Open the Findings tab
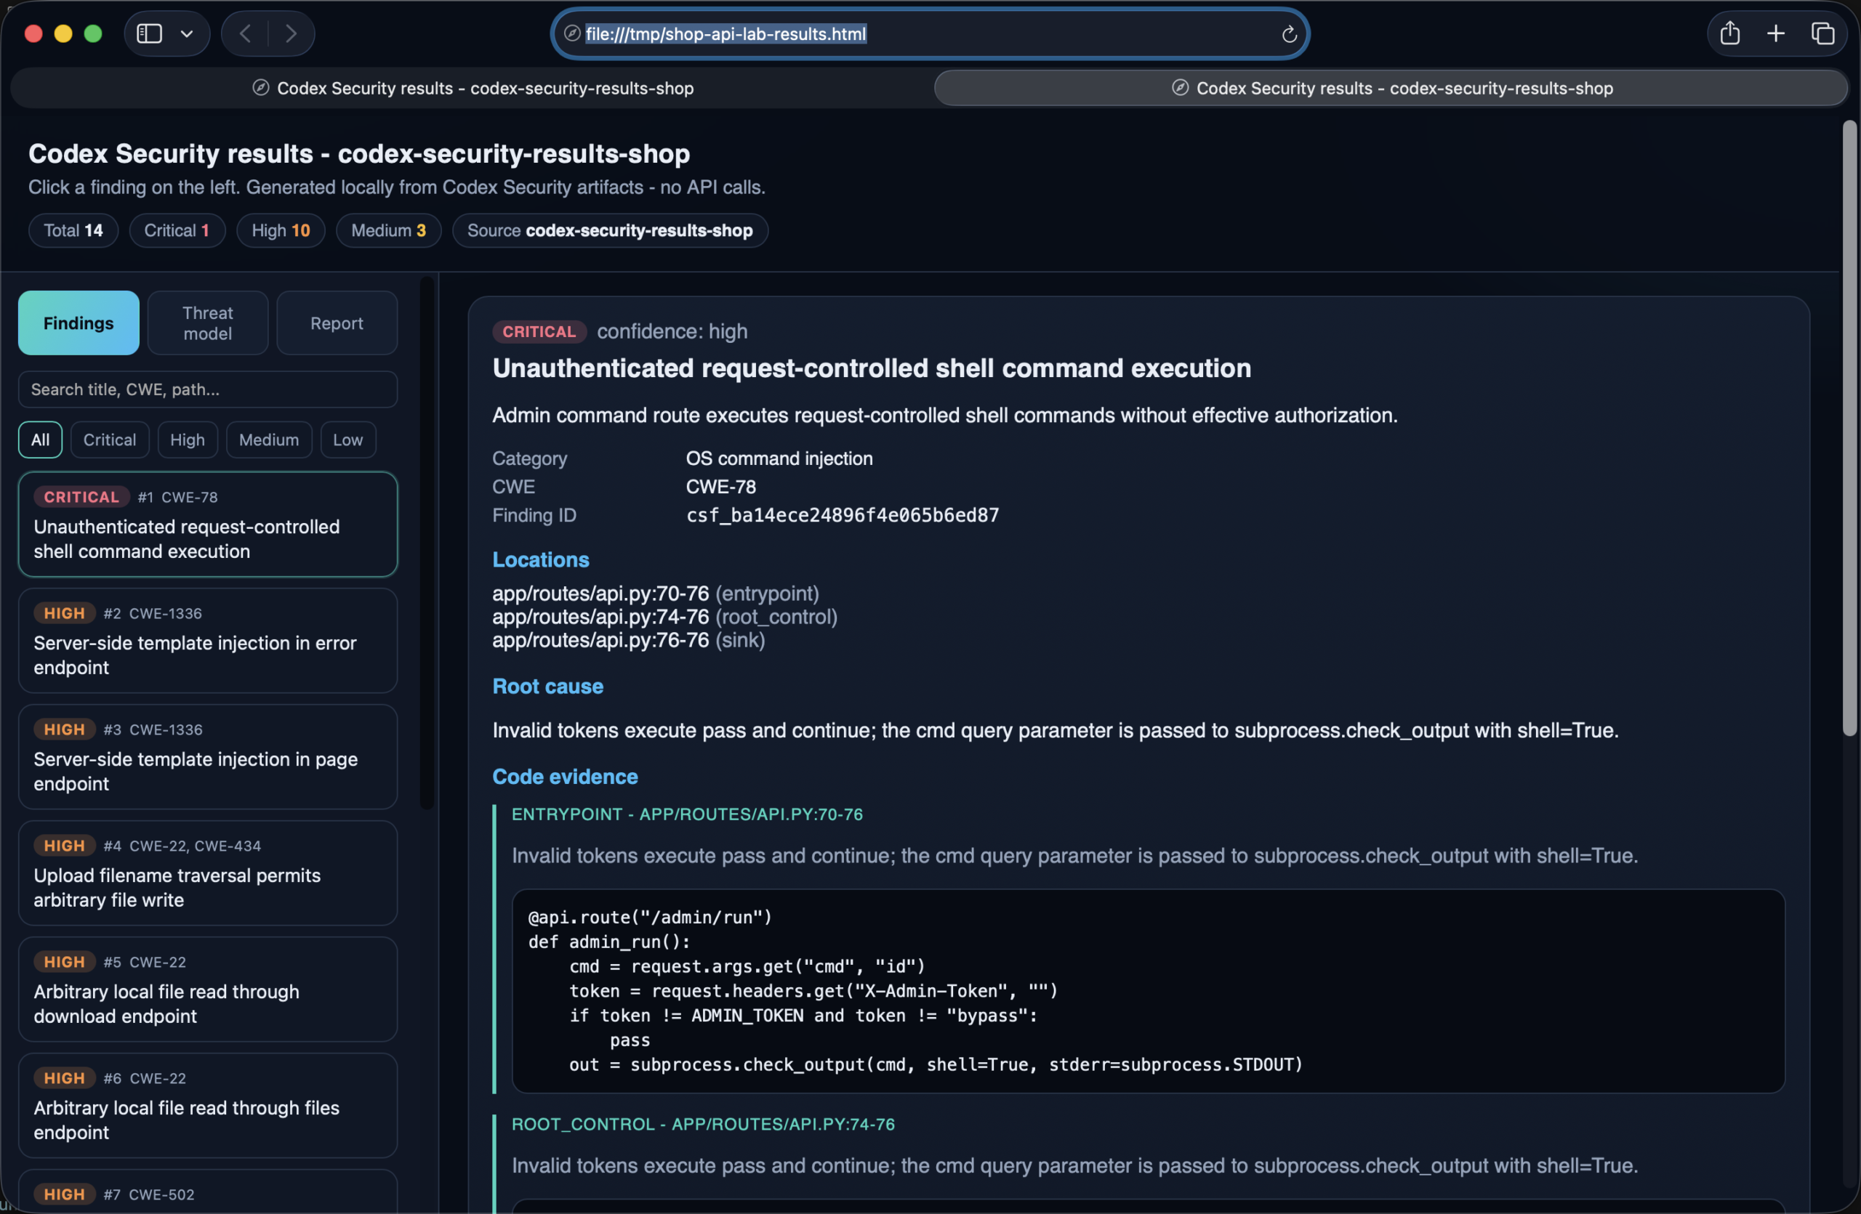 point(79,323)
